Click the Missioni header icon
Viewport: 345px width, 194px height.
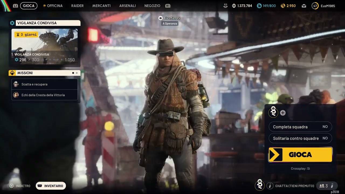coord(12,73)
